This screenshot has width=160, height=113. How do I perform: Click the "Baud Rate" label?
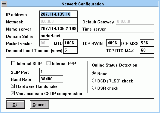point(21,79)
